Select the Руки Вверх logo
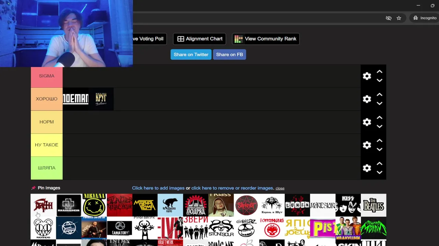This screenshot has width=439, height=246. click(145, 228)
